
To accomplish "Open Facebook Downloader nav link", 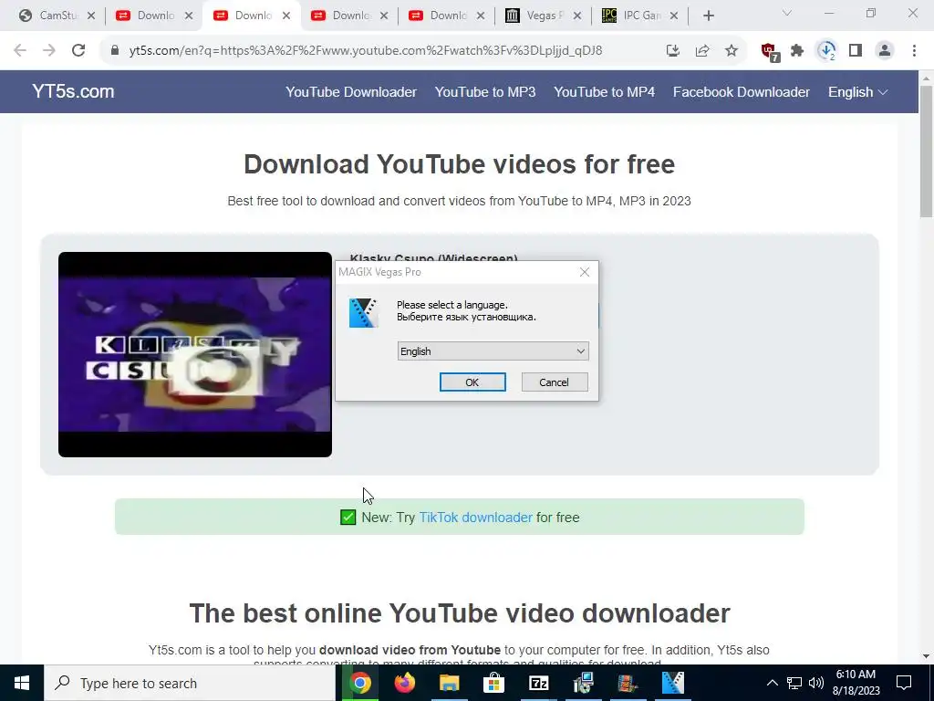I will pos(741,92).
